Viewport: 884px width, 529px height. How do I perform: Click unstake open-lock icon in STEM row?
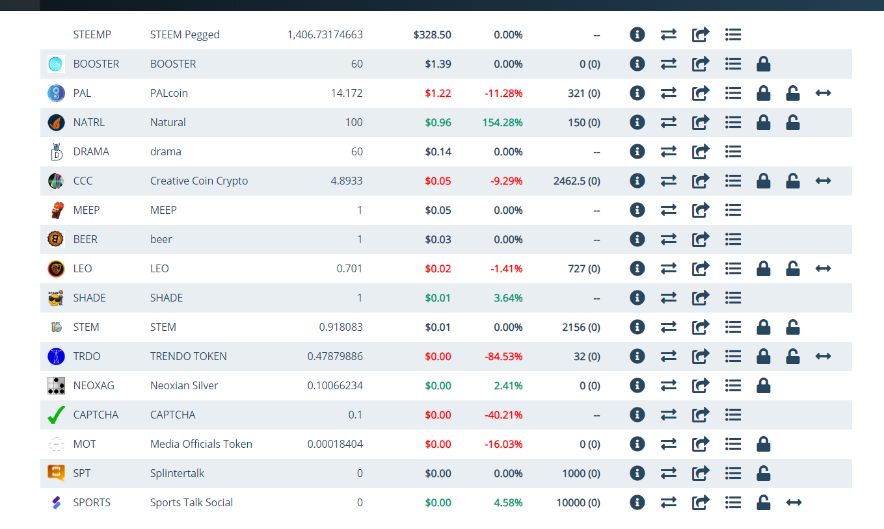pos(793,327)
